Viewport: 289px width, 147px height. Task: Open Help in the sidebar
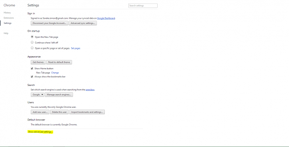tap(6, 33)
